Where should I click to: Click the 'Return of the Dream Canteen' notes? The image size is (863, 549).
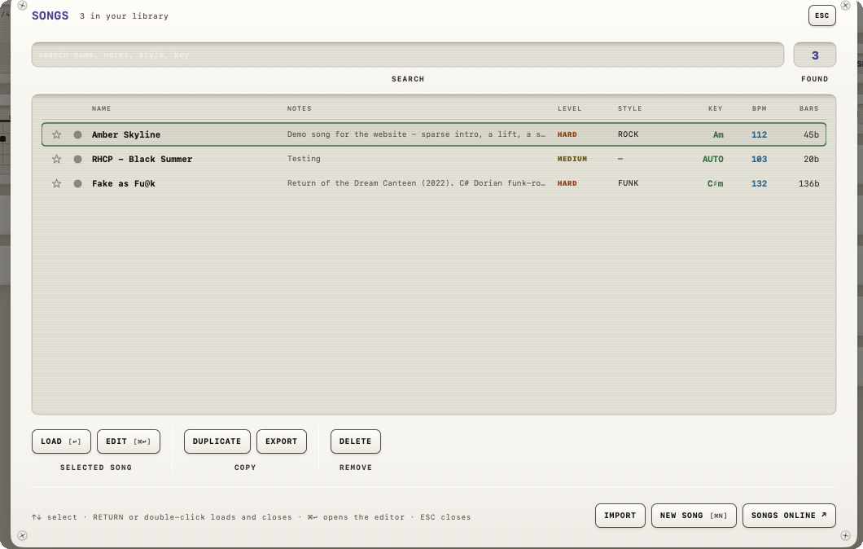416,182
